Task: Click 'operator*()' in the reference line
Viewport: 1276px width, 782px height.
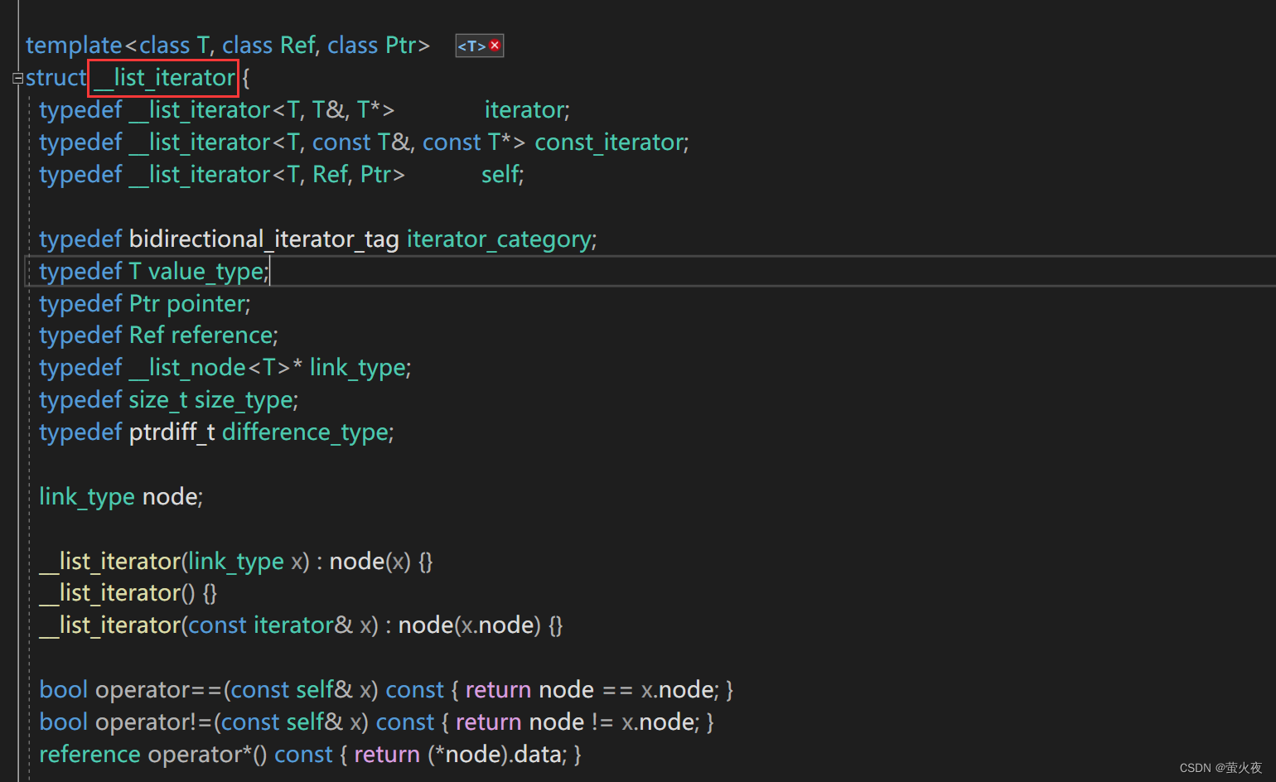Action: pyautogui.click(x=207, y=755)
